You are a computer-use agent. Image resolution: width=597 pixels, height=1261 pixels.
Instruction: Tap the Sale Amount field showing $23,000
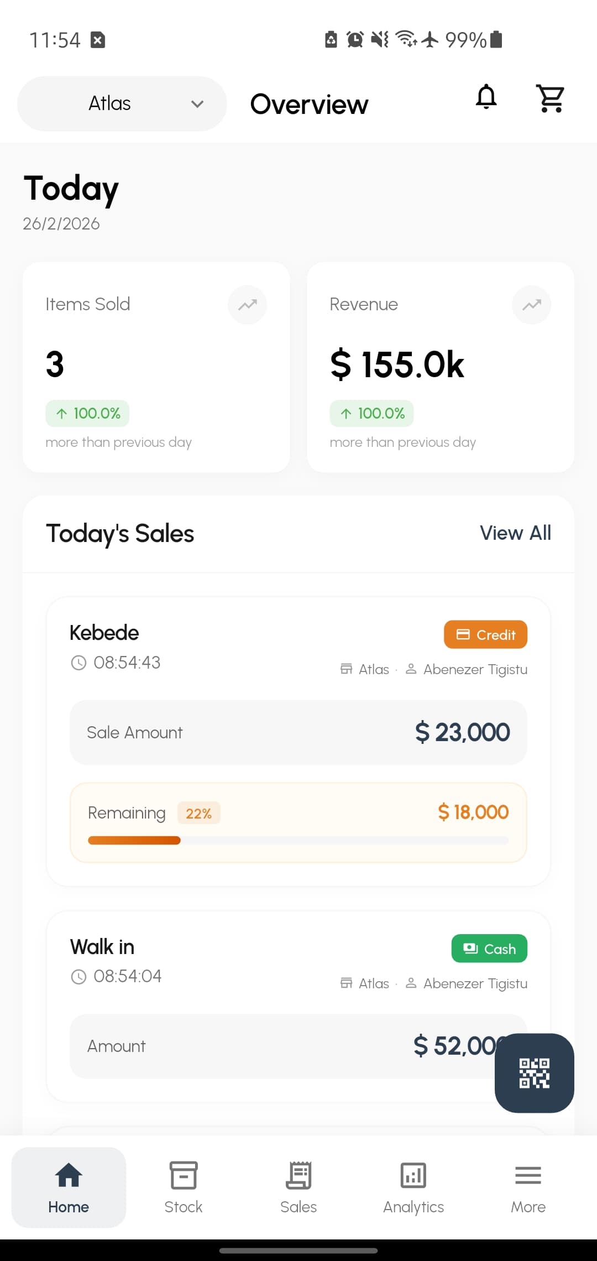click(x=298, y=732)
